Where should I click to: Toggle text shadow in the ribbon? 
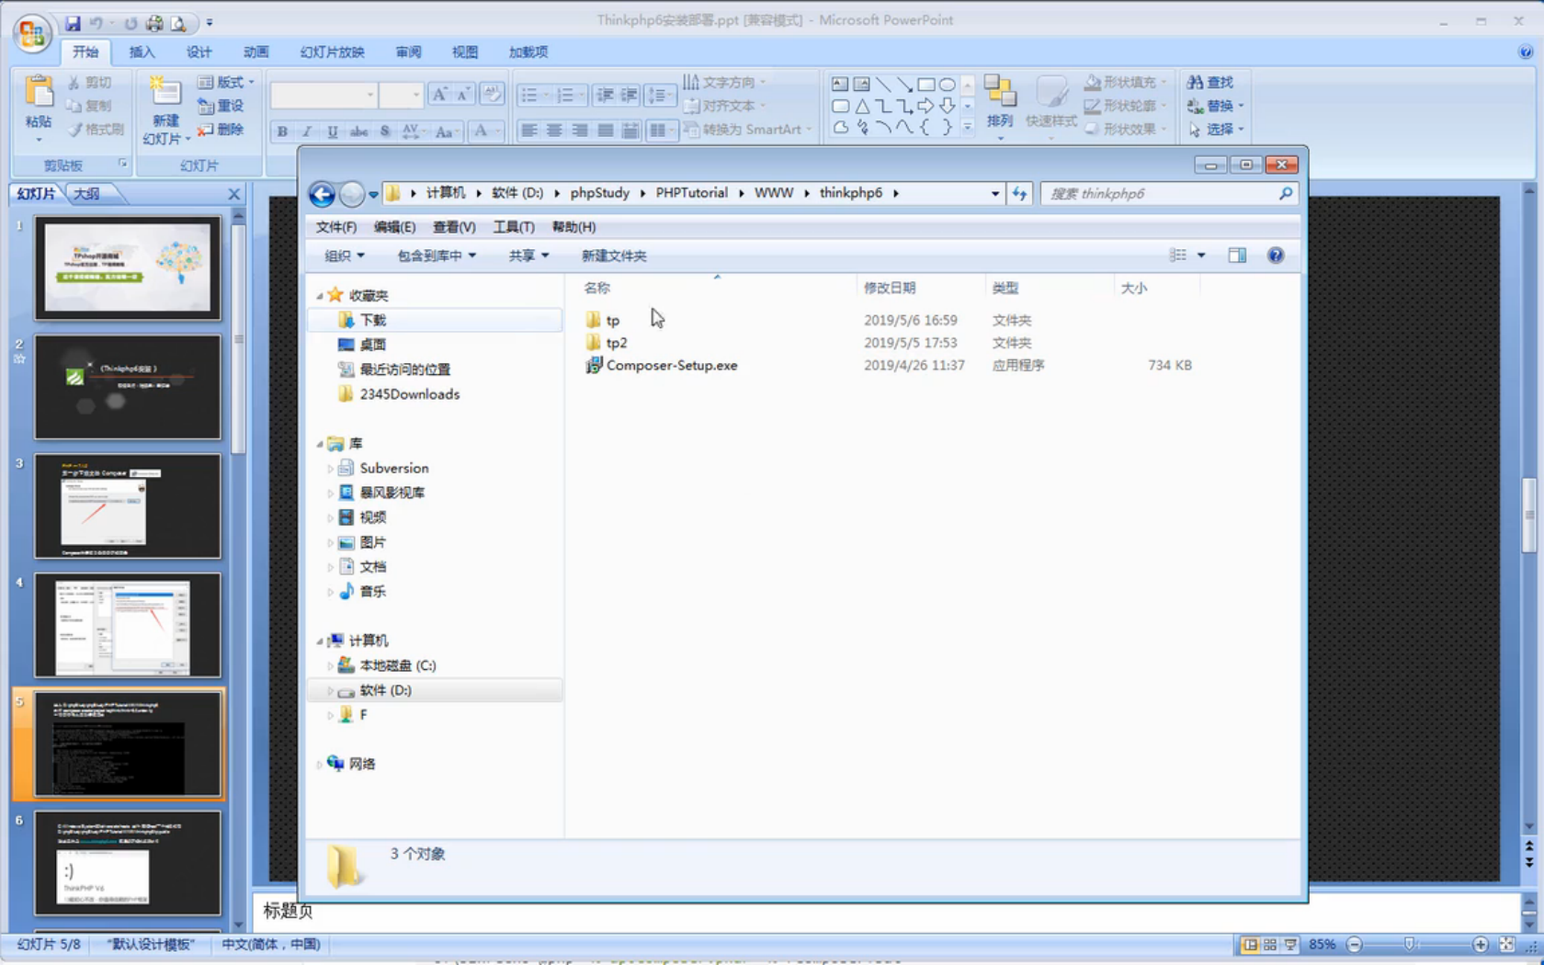[x=385, y=131]
